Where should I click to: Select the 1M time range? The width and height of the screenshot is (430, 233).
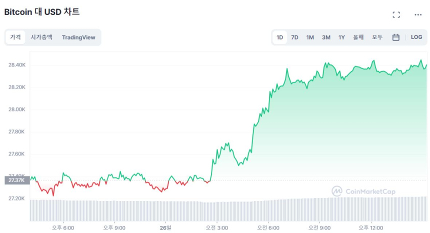[310, 37]
